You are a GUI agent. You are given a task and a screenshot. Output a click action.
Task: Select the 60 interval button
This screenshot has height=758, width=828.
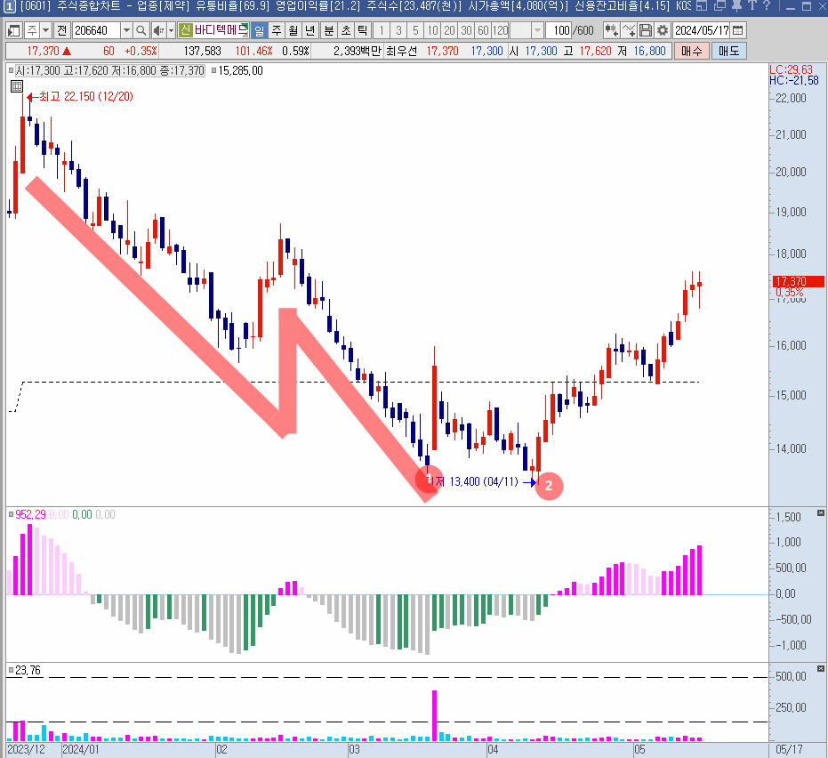pos(483,30)
